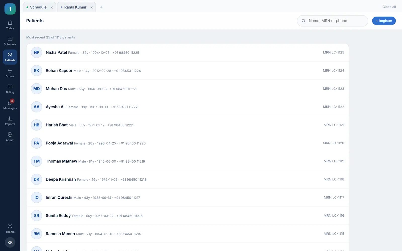
Task: Open patient Sunita Reddy
Action: pos(187,216)
